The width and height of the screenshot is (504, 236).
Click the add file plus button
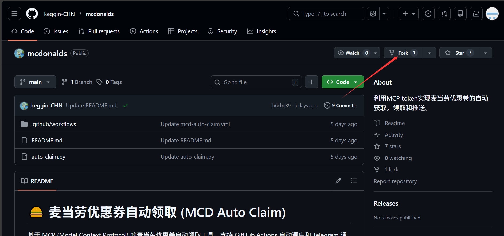(x=311, y=82)
